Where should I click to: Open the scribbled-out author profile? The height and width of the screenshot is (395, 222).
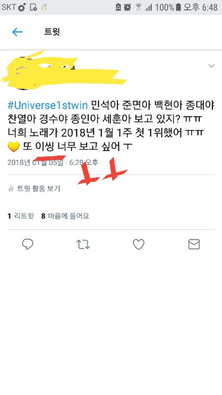(x=63, y=71)
